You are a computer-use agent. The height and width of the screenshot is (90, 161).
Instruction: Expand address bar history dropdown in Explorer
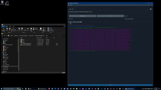tap(52, 36)
